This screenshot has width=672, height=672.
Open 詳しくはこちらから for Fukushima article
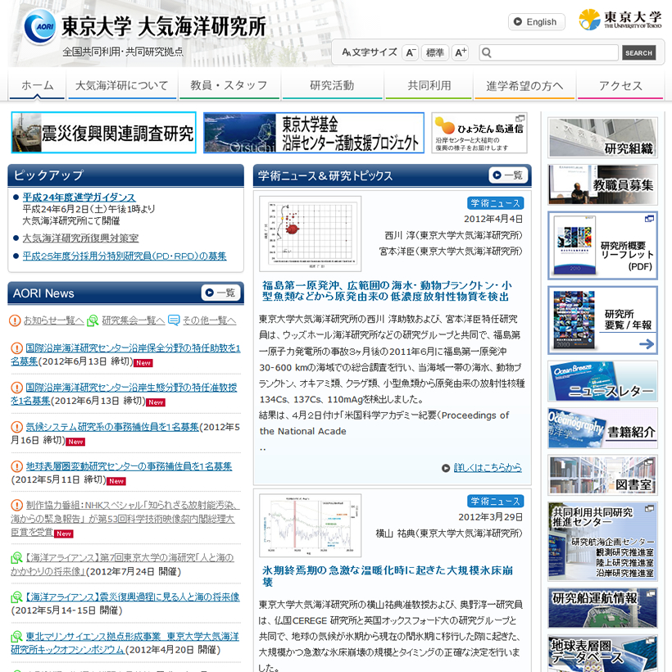481,468
